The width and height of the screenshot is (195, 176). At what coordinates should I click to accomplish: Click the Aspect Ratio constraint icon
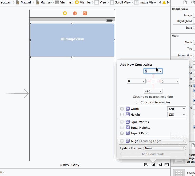coord(128,133)
